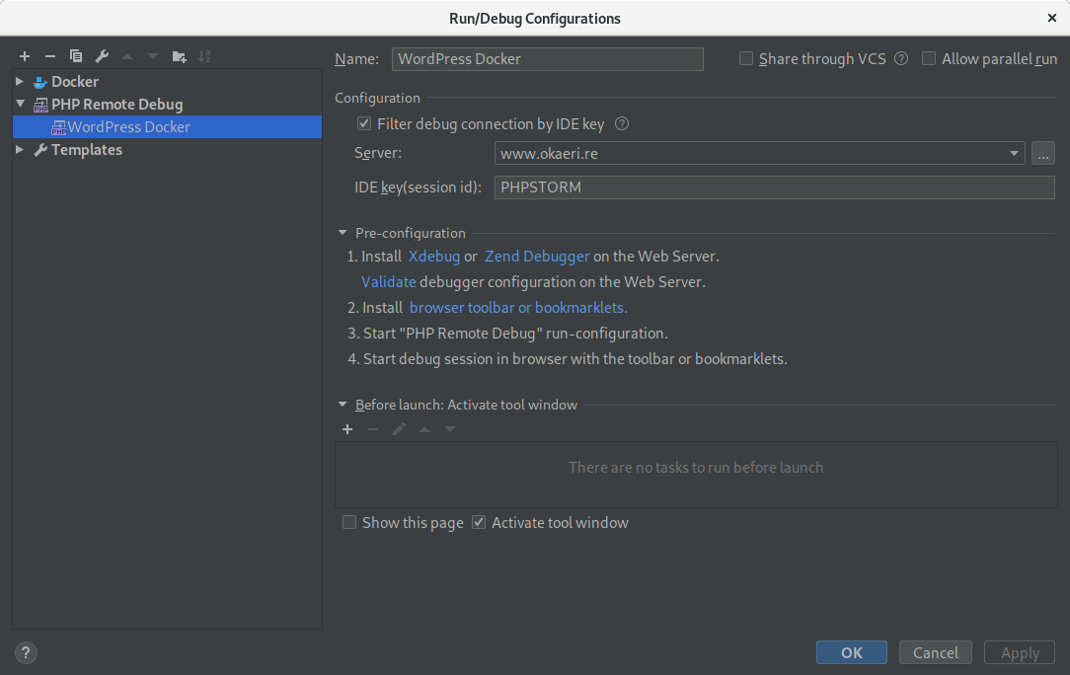1070x675 pixels.
Task: Open help for IDE key filter
Action: click(622, 123)
